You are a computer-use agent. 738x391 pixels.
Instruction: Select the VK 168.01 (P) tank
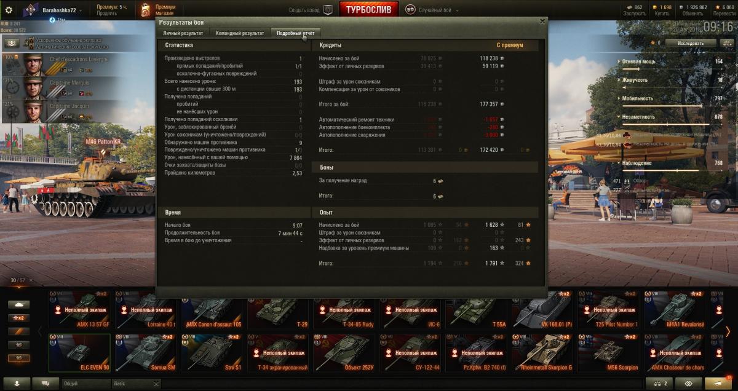[542, 310]
